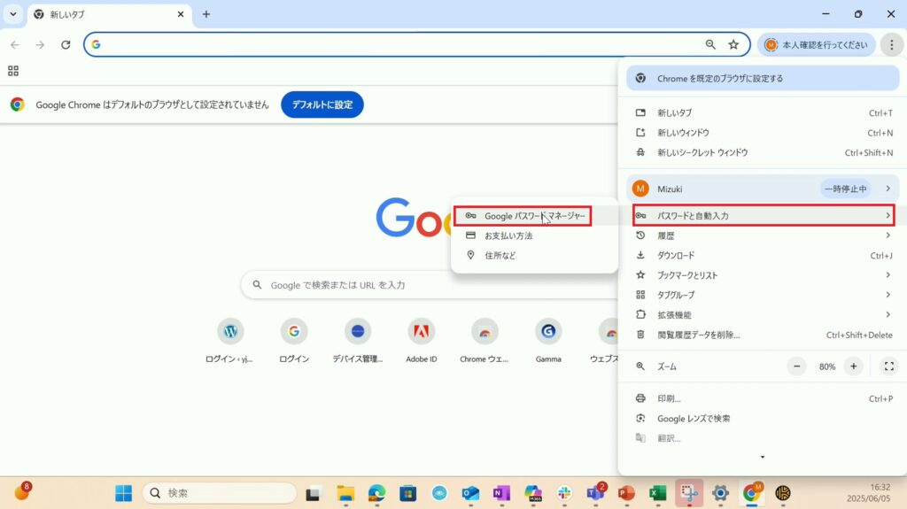907x509 pixels.
Task: Decrease zoom with the minus button
Action: point(796,366)
